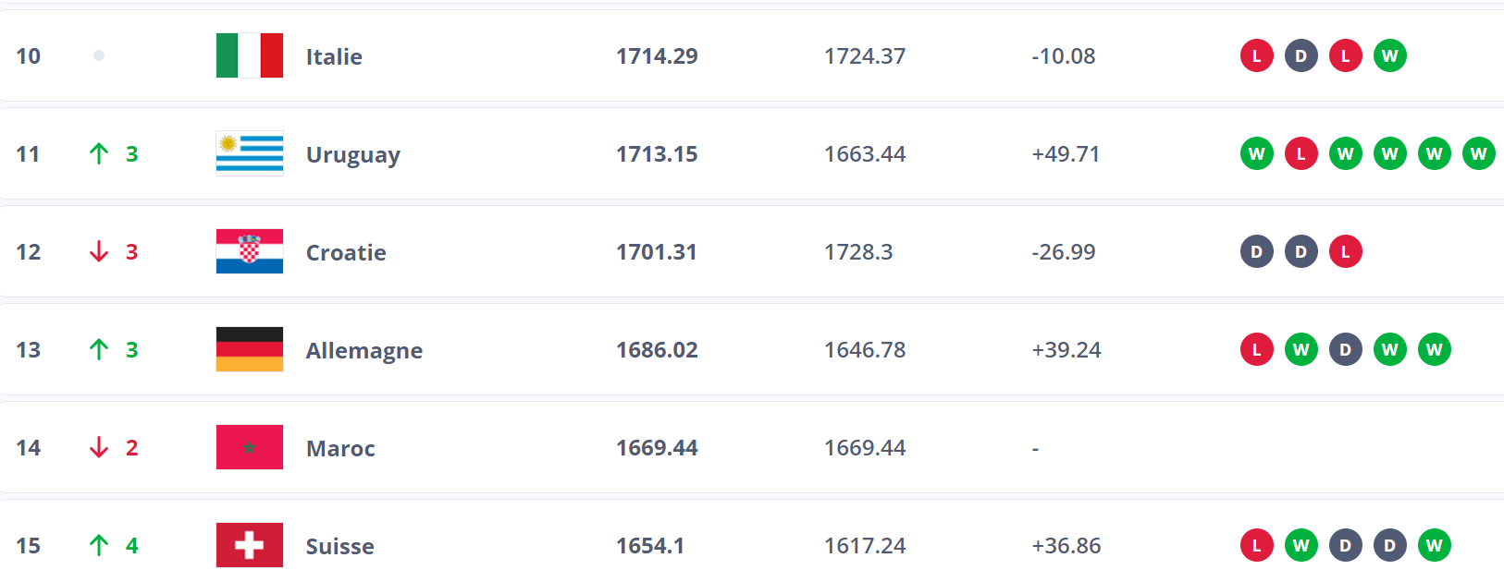Click Maroc's red down arrow
Screen dimensions: 1504x582
[99, 447]
